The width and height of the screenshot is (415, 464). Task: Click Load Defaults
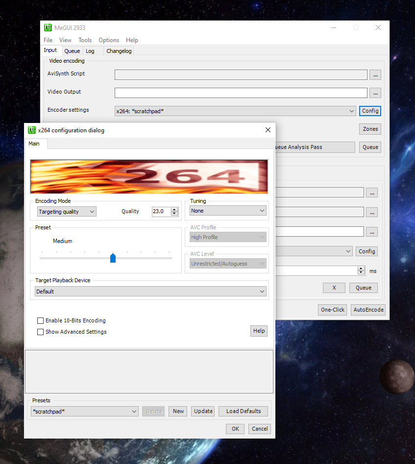[244, 411]
